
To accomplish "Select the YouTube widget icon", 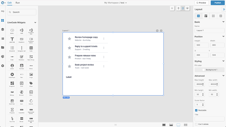I will coord(22,66).
